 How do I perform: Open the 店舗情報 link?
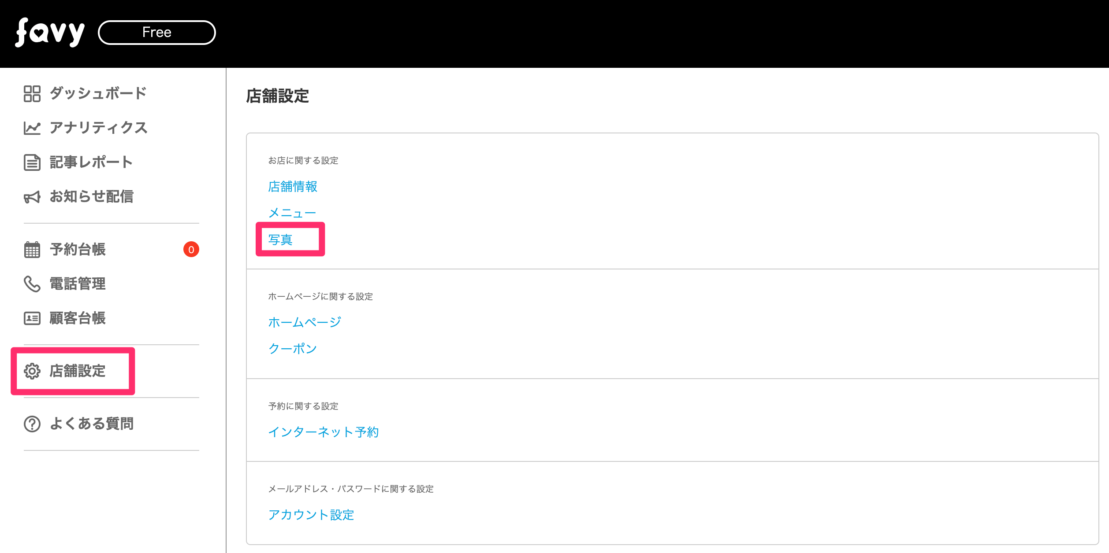[x=293, y=187]
